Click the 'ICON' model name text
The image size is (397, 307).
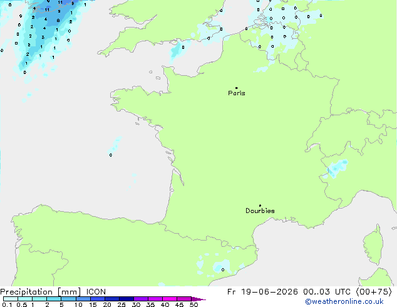96,292
